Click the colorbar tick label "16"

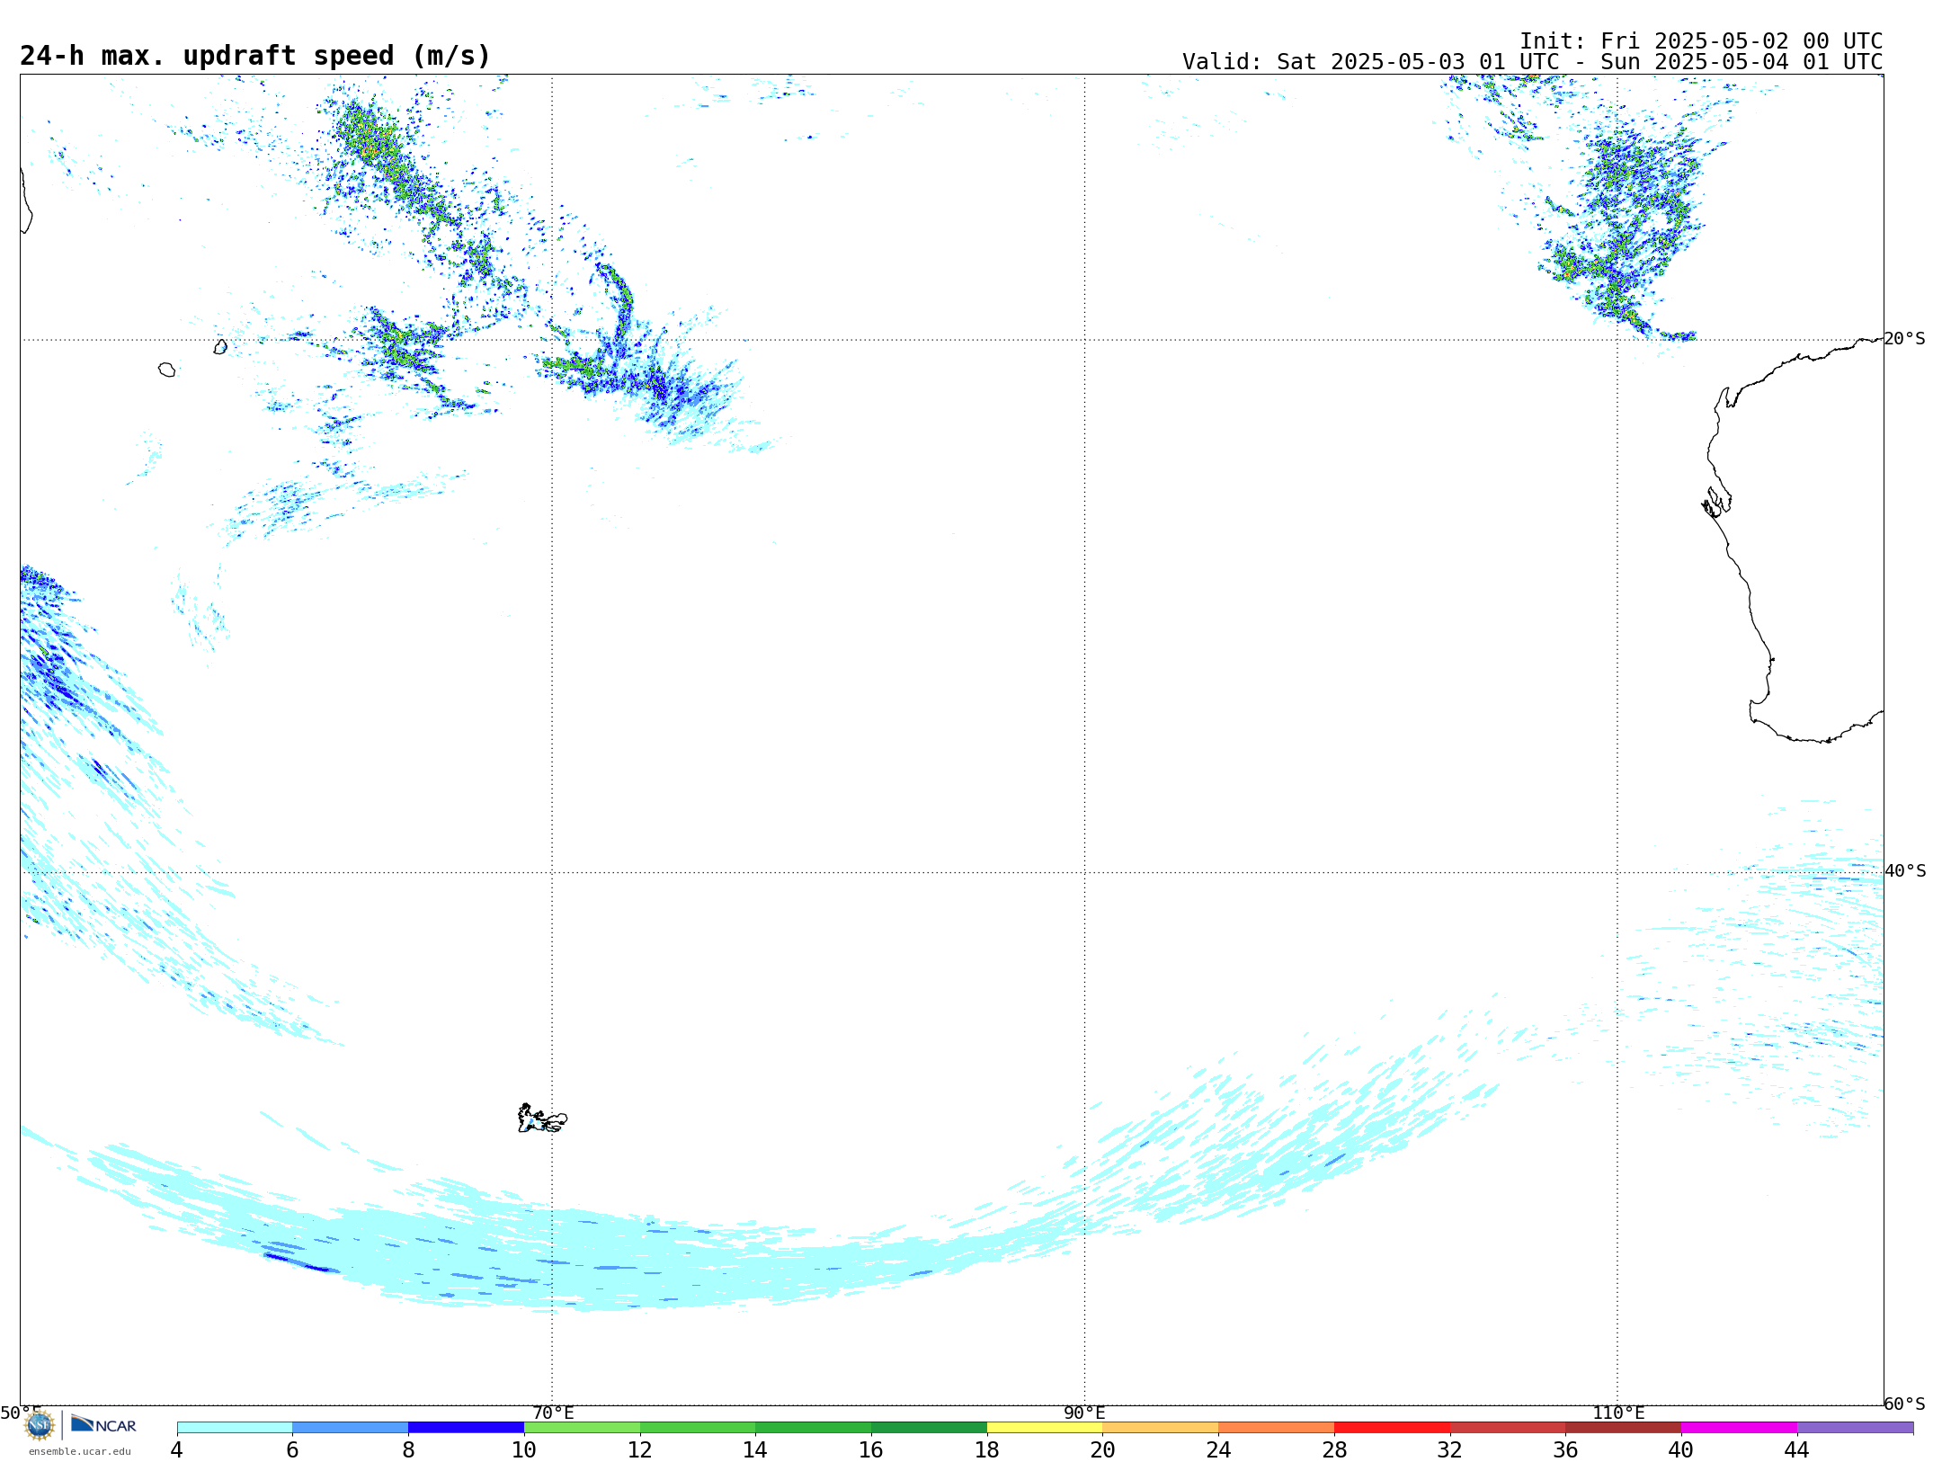[871, 1450]
